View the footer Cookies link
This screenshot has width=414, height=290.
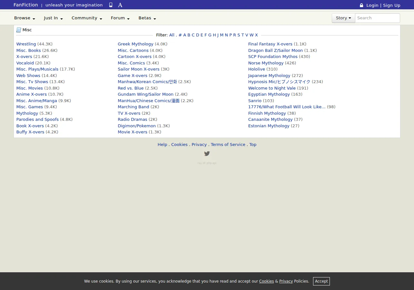pos(179,145)
